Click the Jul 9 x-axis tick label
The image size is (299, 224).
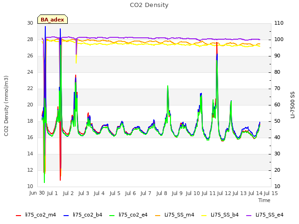(177, 193)
